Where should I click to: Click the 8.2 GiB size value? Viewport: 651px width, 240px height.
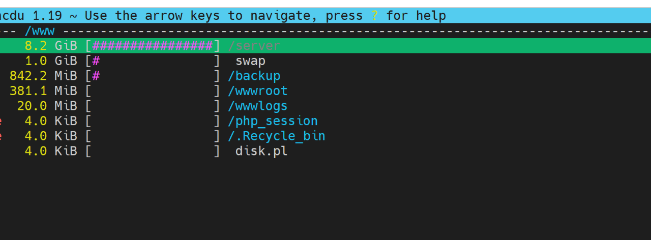point(51,46)
